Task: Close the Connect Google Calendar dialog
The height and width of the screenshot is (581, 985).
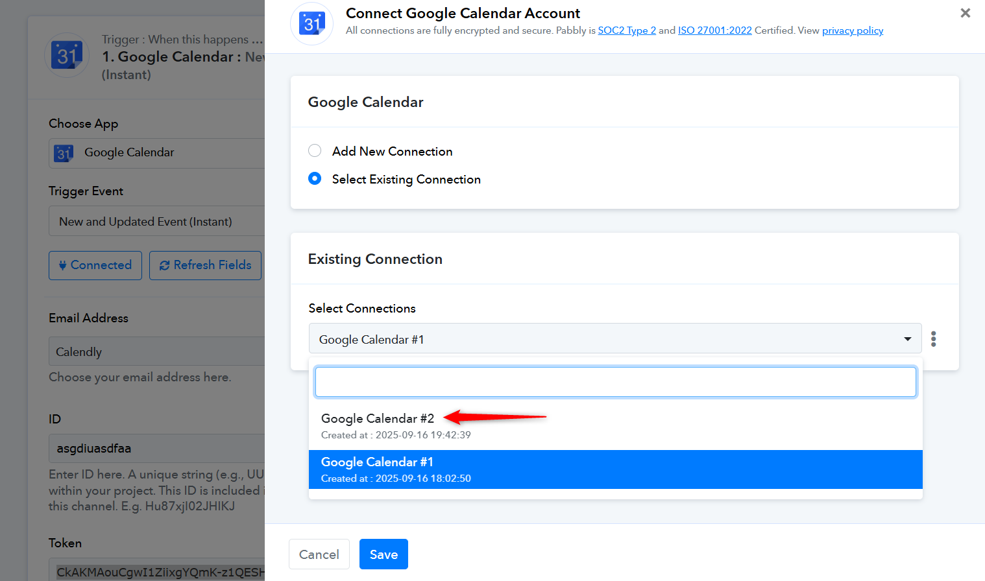Action: tap(966, 13)
